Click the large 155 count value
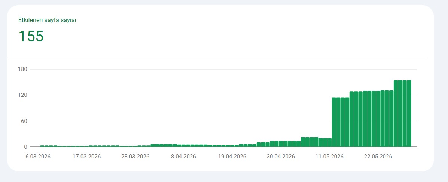Screen dimensions: 448x182 [31, 36]
